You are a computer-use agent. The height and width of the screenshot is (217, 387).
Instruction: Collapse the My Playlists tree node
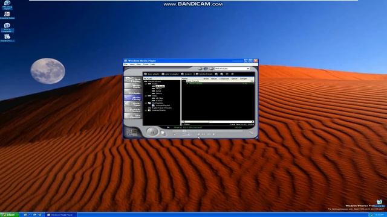click(146, 103)
